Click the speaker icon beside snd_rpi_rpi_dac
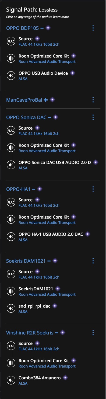106x399 pixels. [x=11, y=309]
